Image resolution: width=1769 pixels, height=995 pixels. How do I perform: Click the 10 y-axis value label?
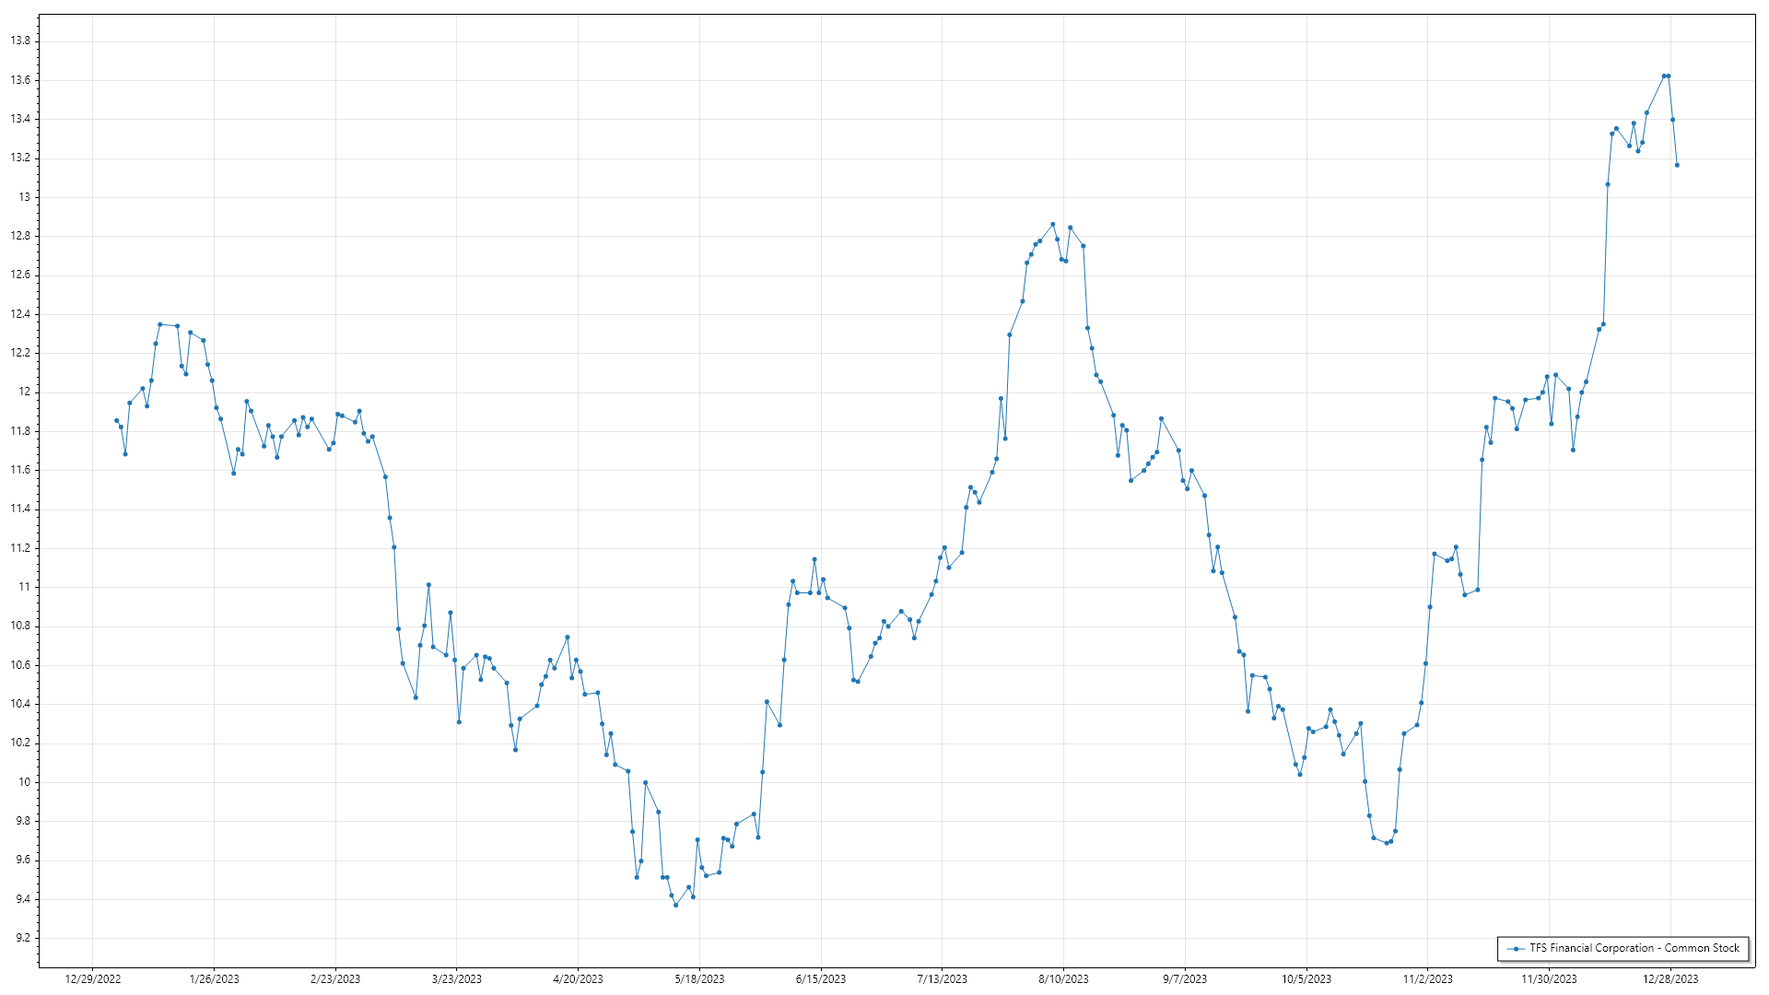pyautogui.click(x=25, y=782)
